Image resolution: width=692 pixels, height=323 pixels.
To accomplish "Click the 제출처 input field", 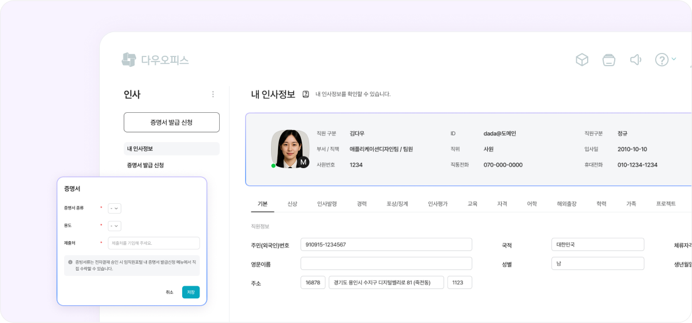I will tap(154, 243).
